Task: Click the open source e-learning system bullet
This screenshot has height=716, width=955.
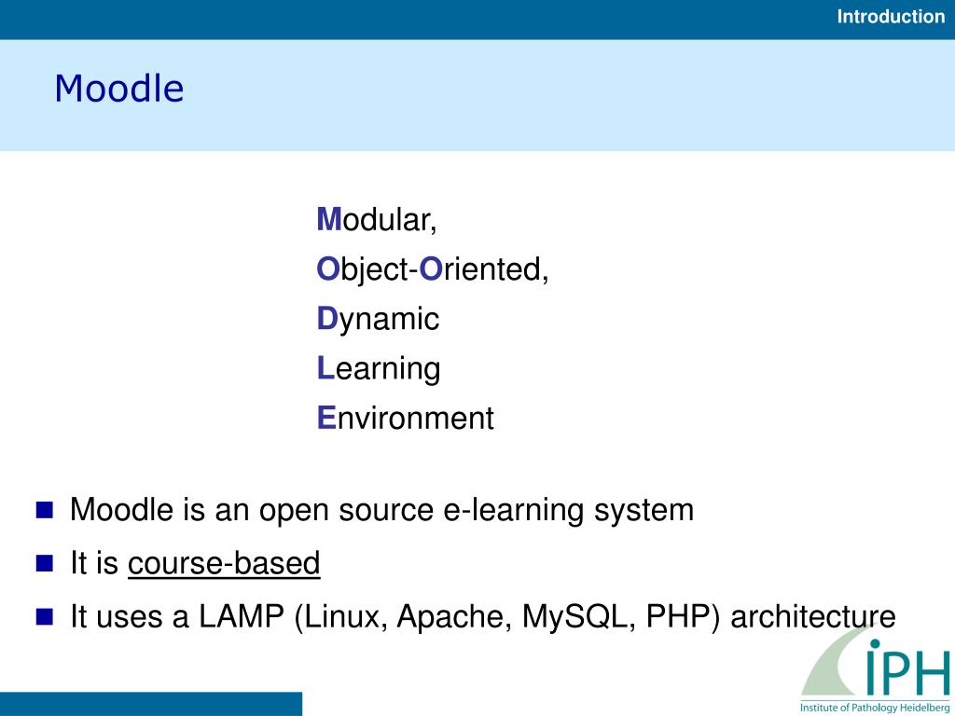Action: pyautogui.click(x=381, y=510)
